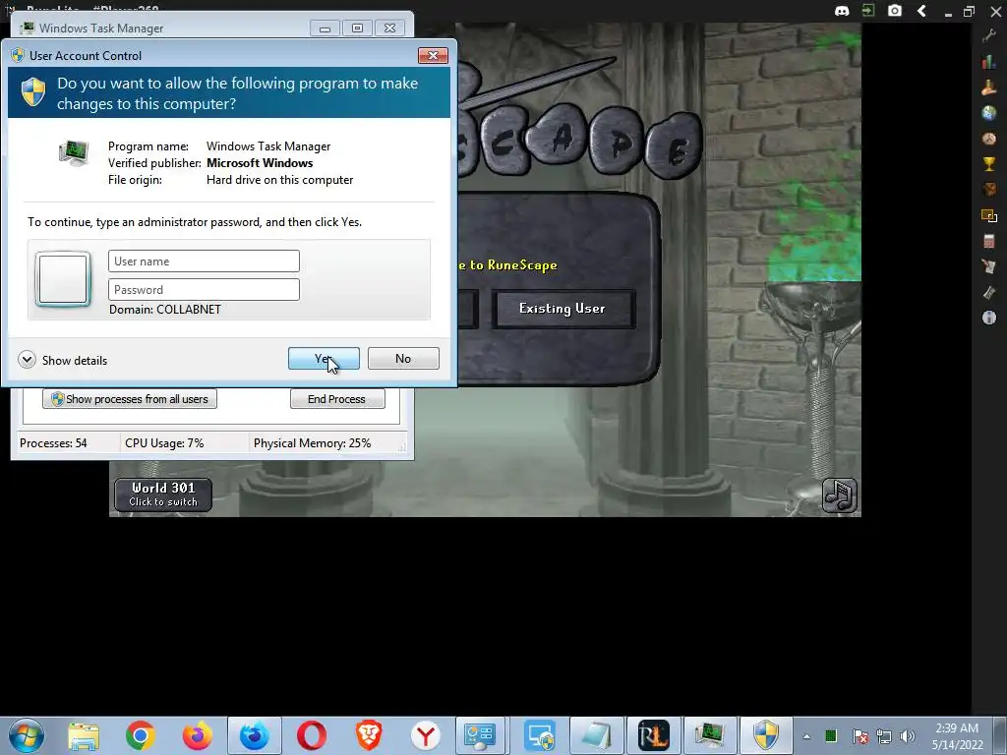The image size is (1007, 755).
Task: Open File Explorer from the taskbar
Action: (x=84, y=735)
